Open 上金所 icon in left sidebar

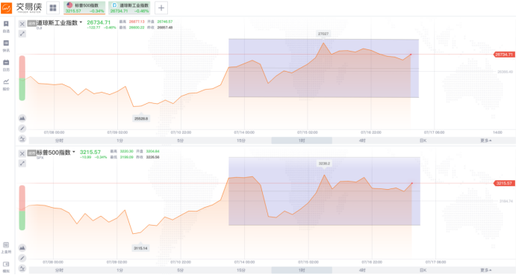tap(6, 247)
